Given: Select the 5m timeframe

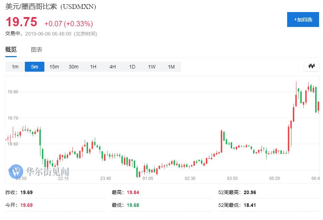Looking at the screenshot, I should click(34, 67).
